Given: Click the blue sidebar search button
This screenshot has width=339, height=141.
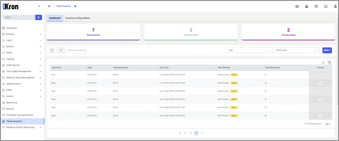Looking at the screenshot, I should [x=39, y=17].
